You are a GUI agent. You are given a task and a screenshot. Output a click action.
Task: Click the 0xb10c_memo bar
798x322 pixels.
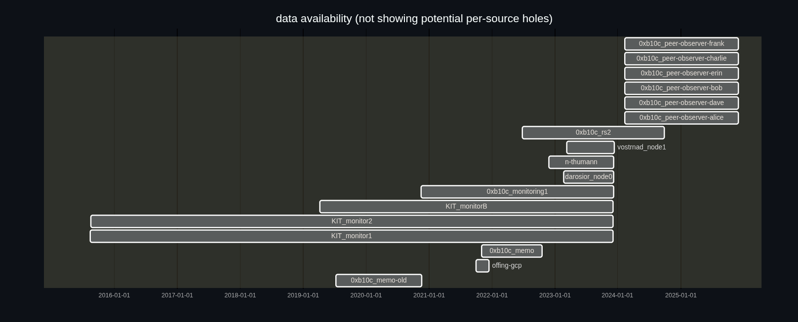[x=512, y=251]
